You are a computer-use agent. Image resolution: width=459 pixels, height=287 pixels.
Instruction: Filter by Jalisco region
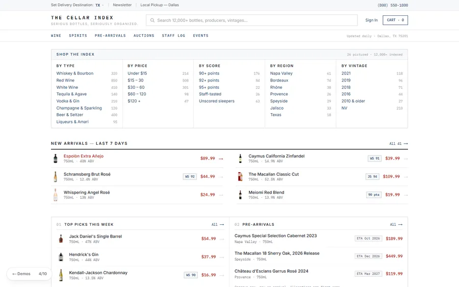(x=276, y=108)
